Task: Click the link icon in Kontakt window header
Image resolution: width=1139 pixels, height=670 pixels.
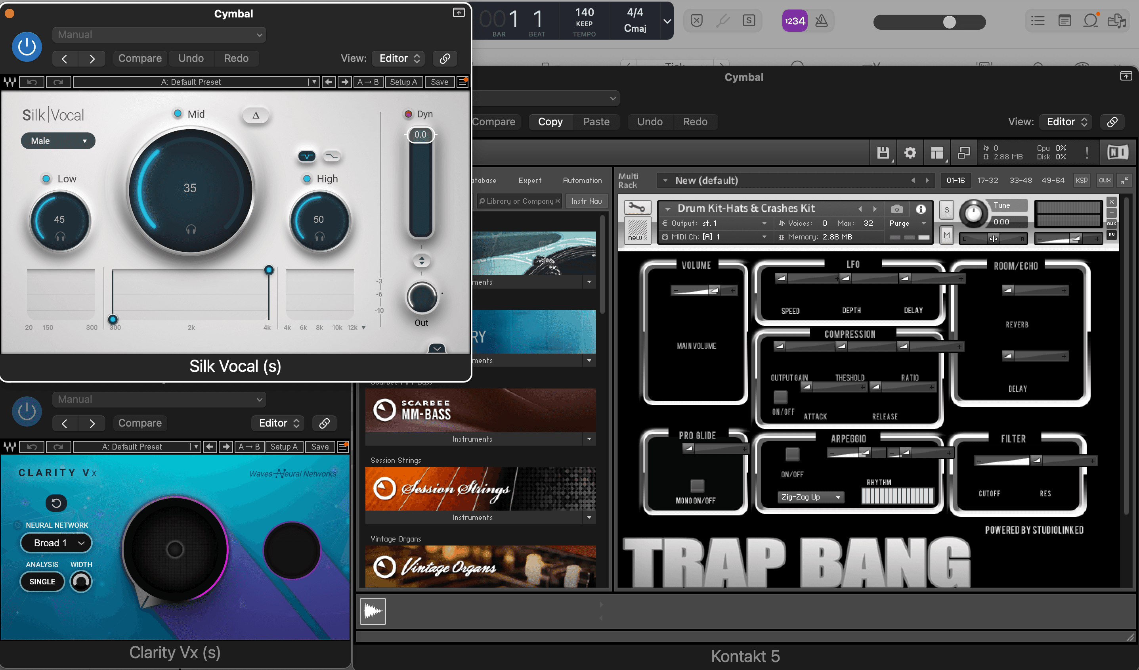Action: point(1112,122)
